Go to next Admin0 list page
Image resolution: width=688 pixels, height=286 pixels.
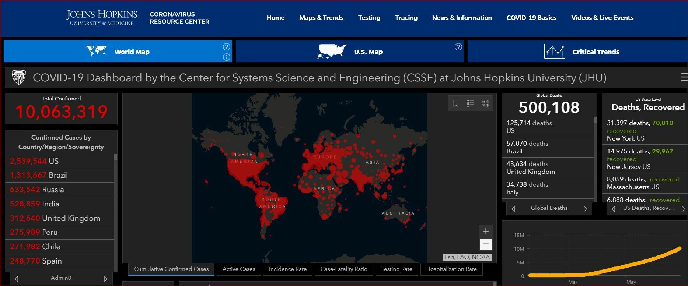pos(106,279)
